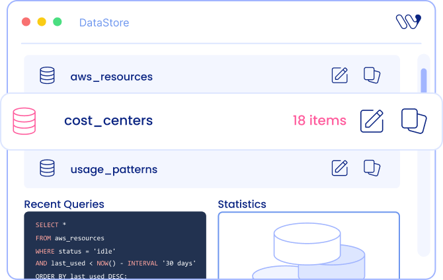443x280 pixels.
Task: Minimize the window with yellow button
Action: (x=42, y=22)
